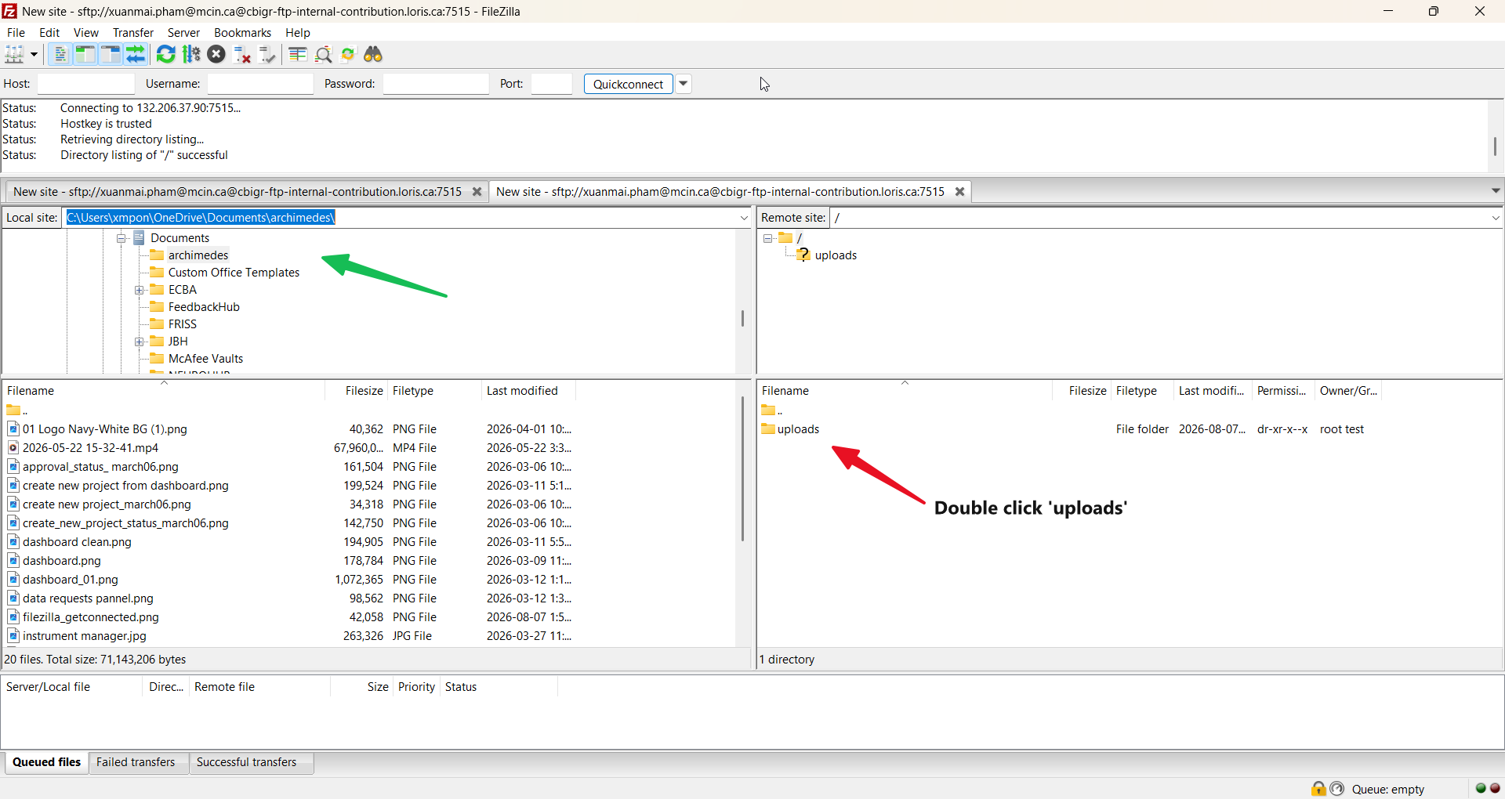Cancel the current operation
The width and height of the screenshot is (1505, 799).
(216, 54)
